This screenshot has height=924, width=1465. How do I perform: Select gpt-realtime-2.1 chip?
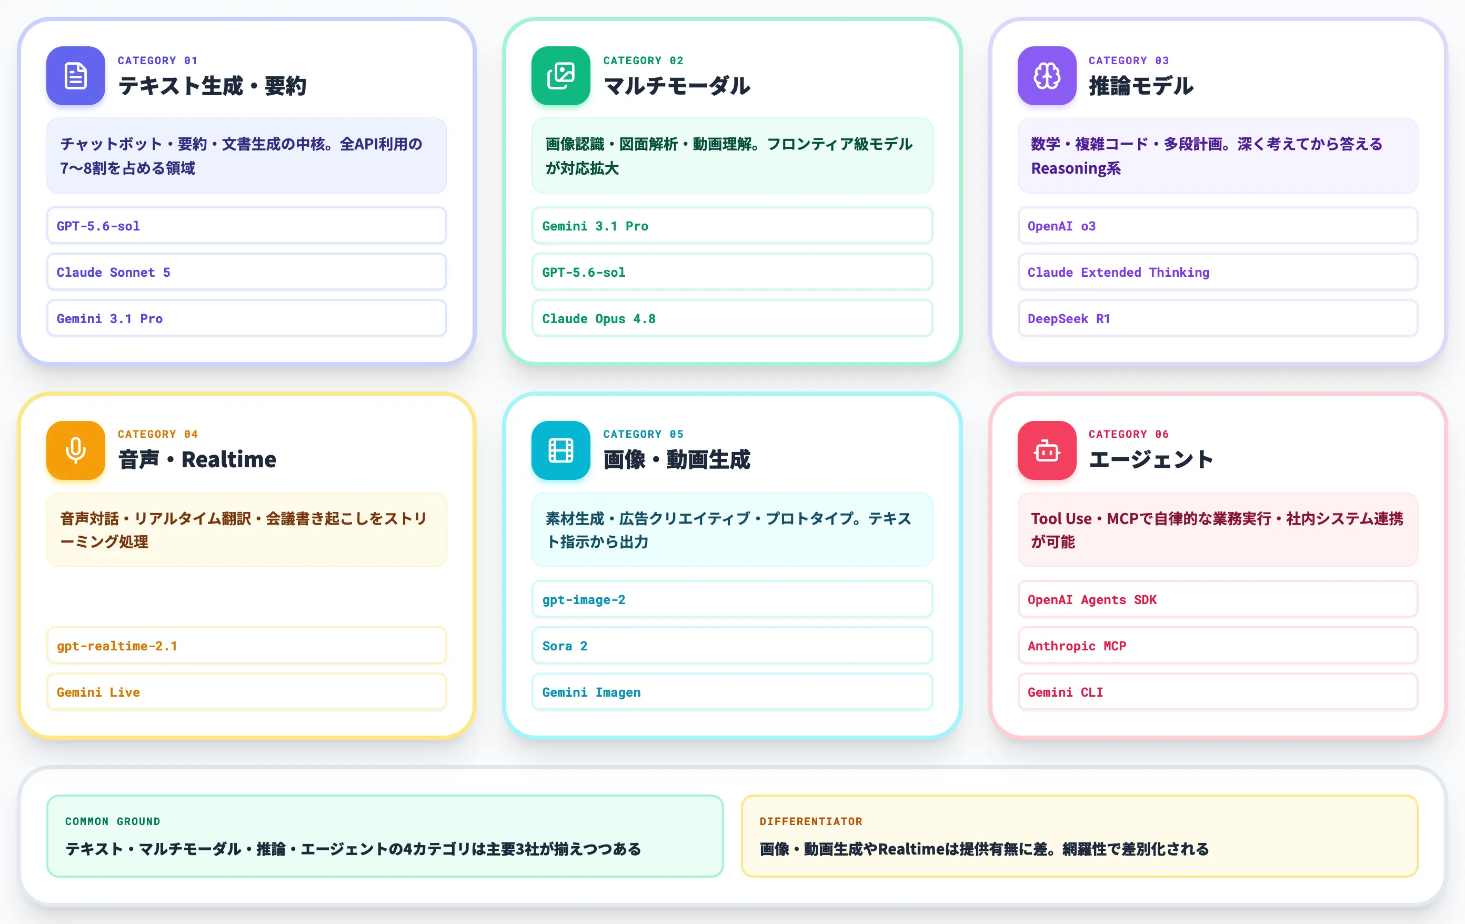tap(246, 646)
